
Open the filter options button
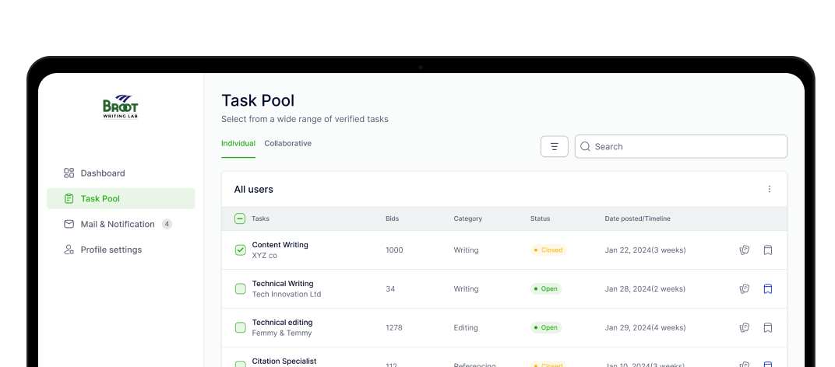(x=554, y=146)
